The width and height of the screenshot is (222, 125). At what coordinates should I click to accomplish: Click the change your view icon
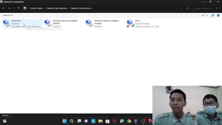(x=203, y=15)
